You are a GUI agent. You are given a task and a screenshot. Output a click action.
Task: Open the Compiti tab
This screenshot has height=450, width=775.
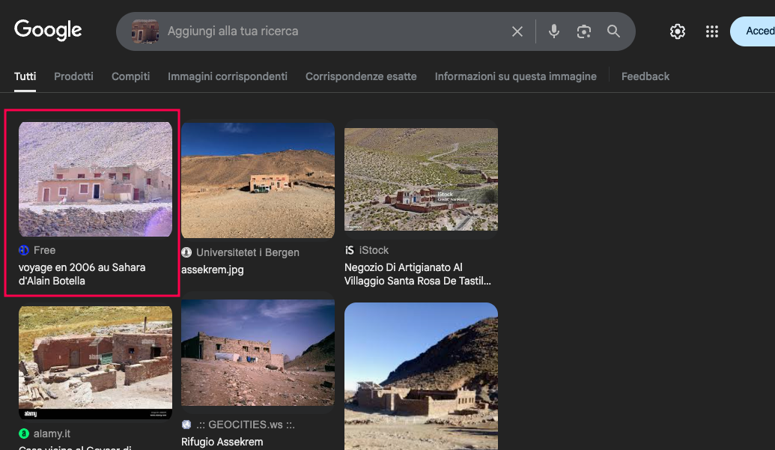pyautogui.click(x=130, y=76)
